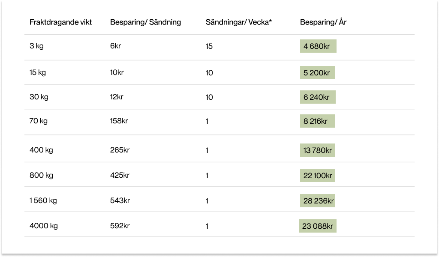Click the 15 shipments per week cell
Screen dimensions: 439x257
click(x=209, y=46)
